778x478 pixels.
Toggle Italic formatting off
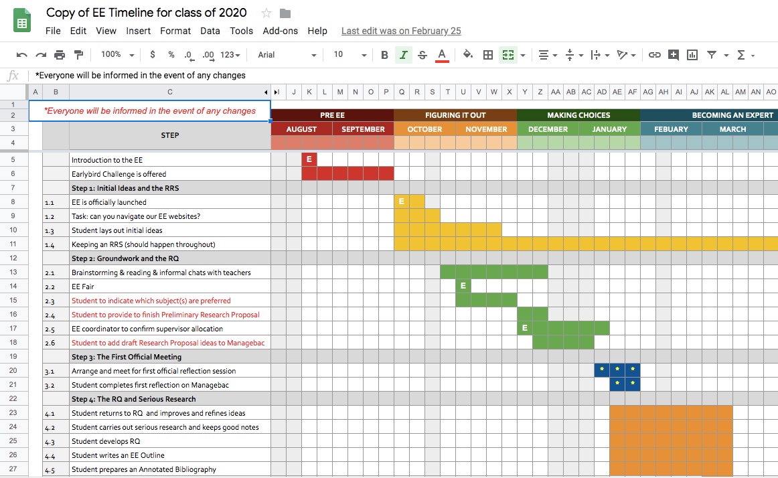(403, 55)
